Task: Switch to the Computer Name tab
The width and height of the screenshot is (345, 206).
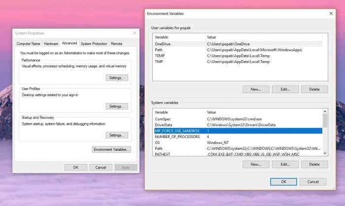Action: 29,44
